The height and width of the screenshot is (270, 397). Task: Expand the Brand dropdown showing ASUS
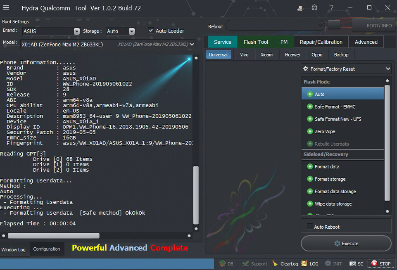(x=76, y=31)
